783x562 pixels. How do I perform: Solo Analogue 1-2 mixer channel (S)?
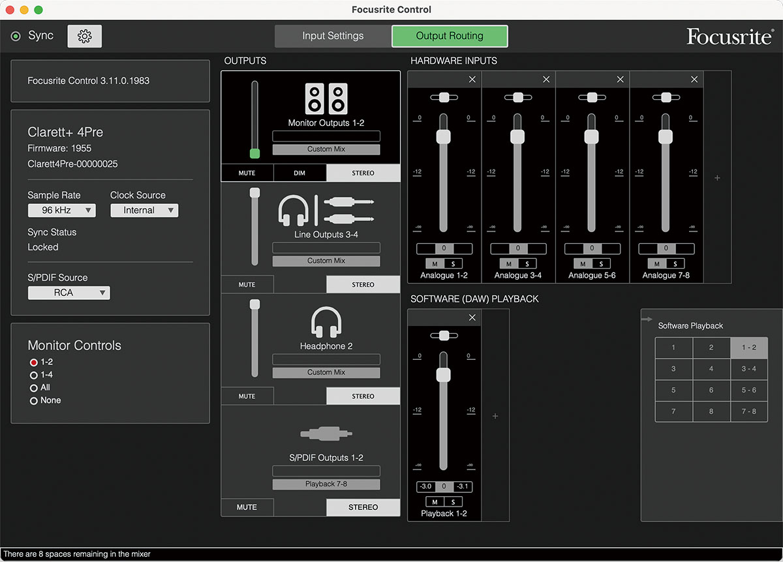[x=453, y=264]
